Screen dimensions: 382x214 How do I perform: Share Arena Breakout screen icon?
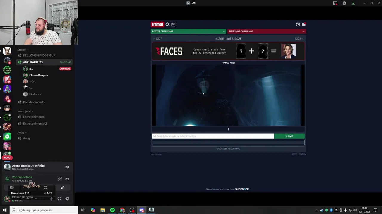tap(67, 167)
